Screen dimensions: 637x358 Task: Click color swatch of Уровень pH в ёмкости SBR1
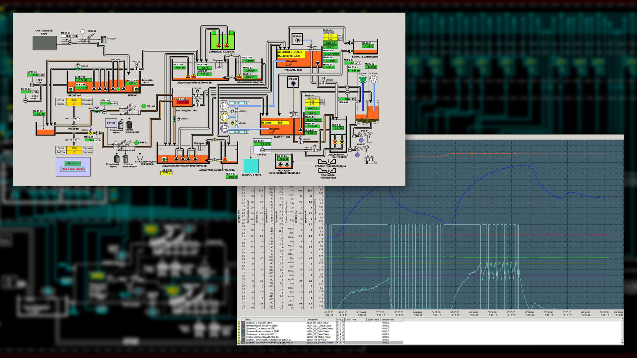(x=243, y=334)
